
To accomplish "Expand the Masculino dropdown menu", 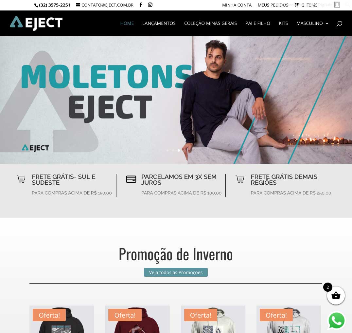I will (x=312, y=23).
